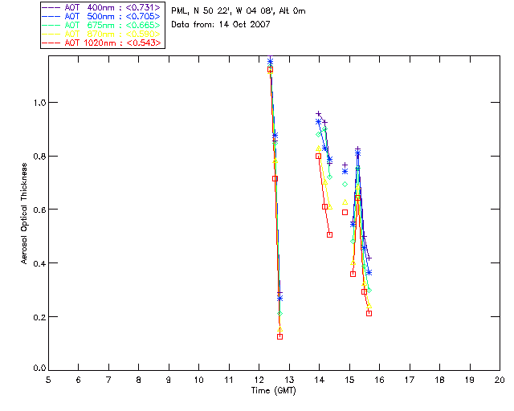Click x-axis tick label 8
This screenshot has height=411, width=514.
click(x=139, y=380)
